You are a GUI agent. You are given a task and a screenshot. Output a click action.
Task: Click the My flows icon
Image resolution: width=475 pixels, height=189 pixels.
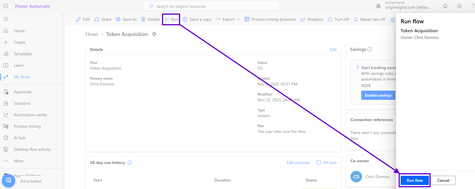pos(6,77)
